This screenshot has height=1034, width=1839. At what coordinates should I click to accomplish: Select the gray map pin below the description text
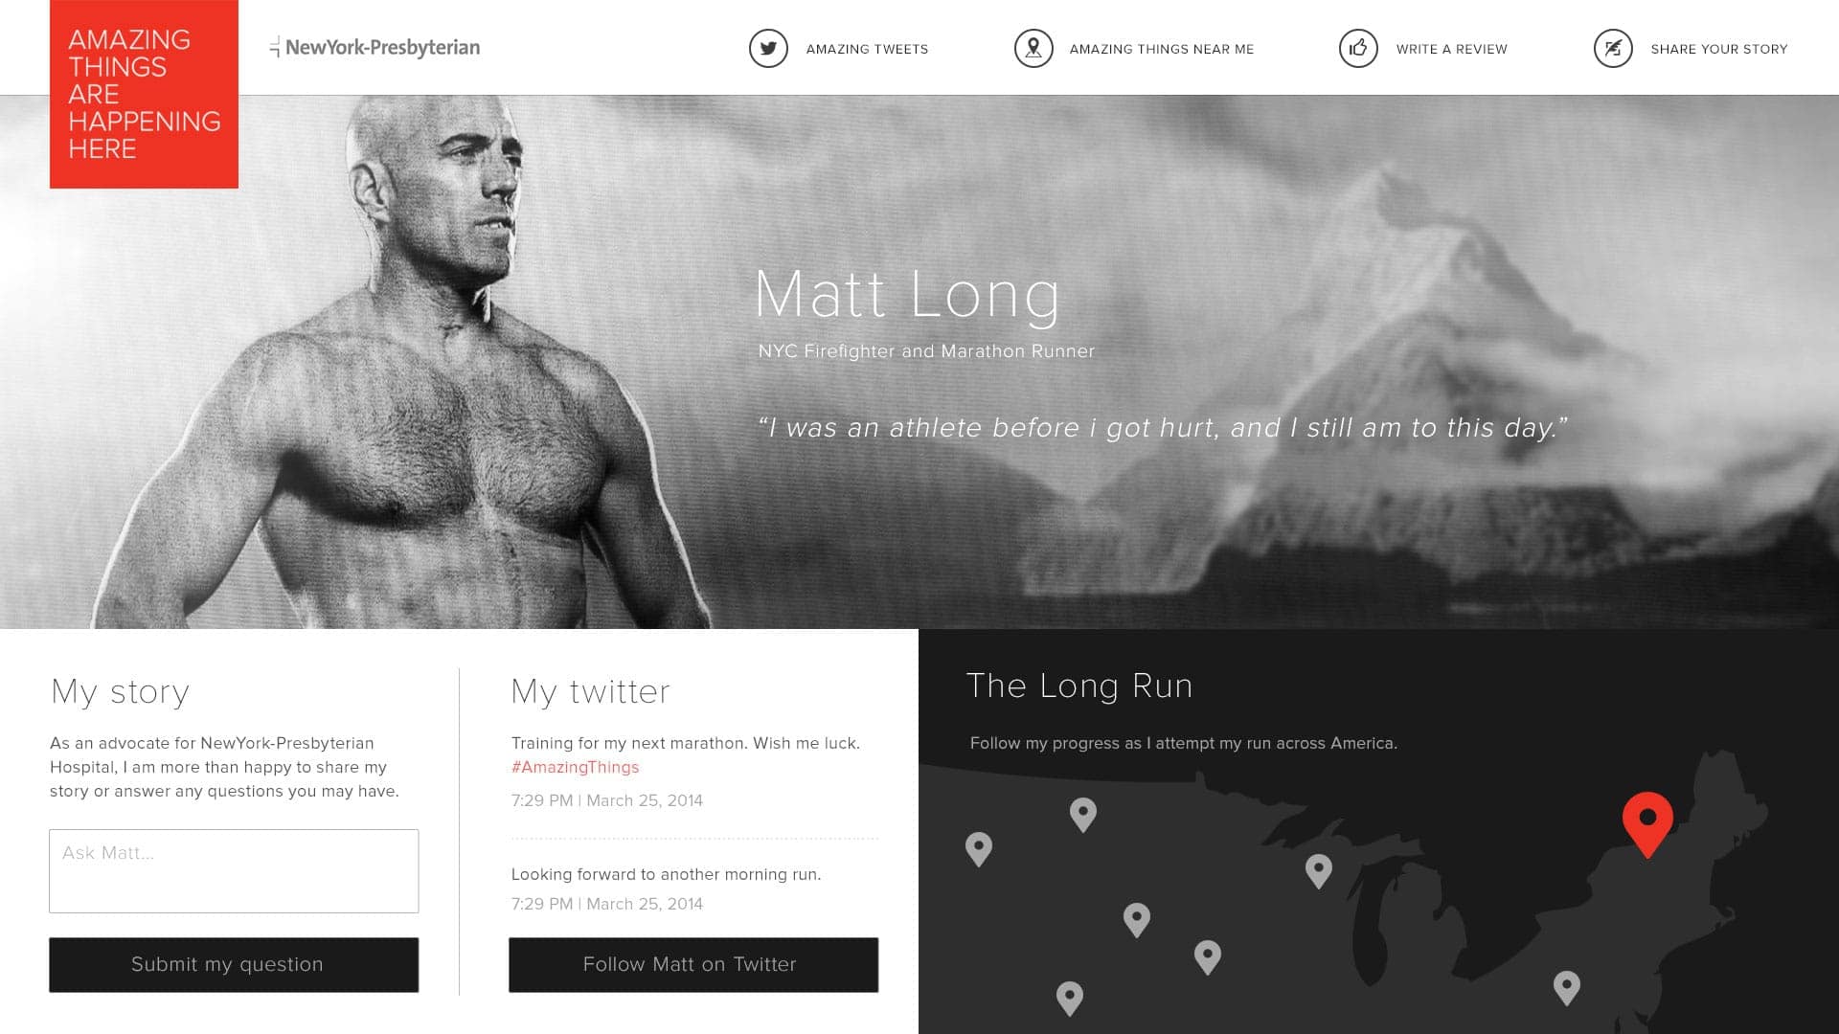pyautogui.click(x=1083, y=815)
